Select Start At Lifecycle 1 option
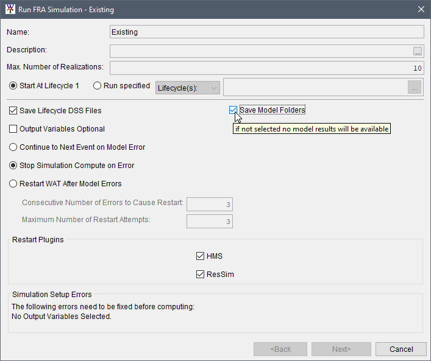 pyautogui.click(x=13, y=86)
